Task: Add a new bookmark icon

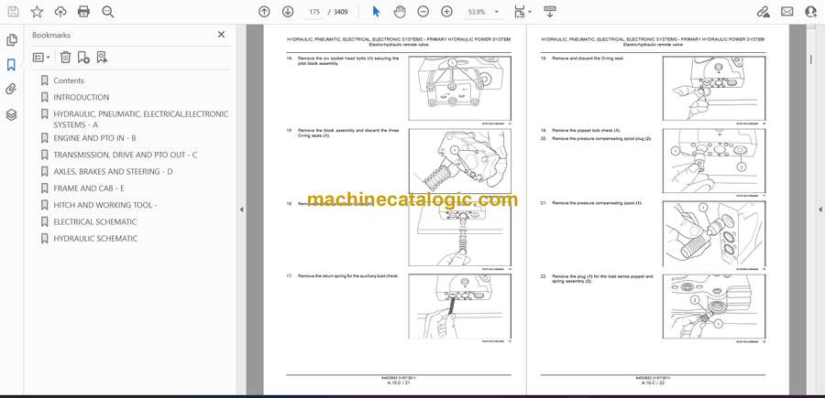Action: point(83,58)
